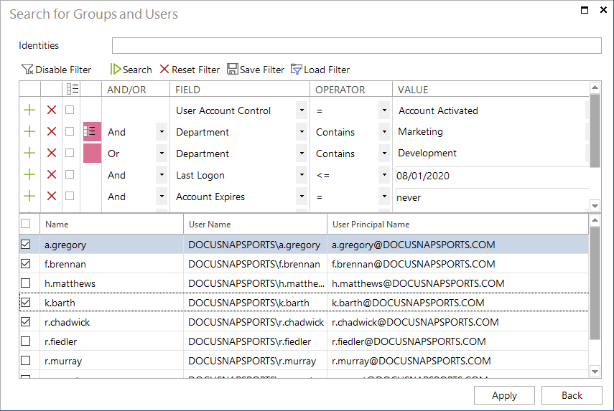Click the pink group icon on Marketing row
The image size is (614, 411).
click(x=92, y=131)
